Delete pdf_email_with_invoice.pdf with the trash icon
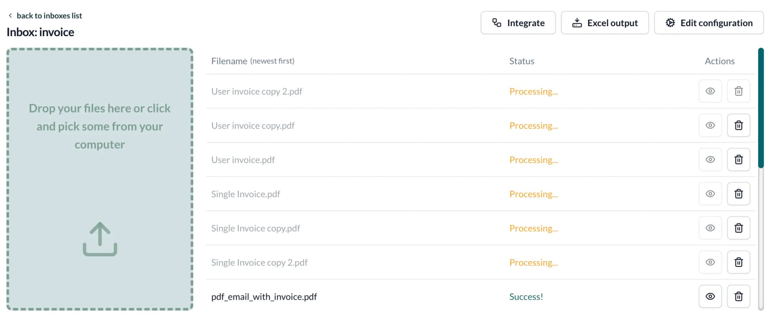 coord(738,296)
